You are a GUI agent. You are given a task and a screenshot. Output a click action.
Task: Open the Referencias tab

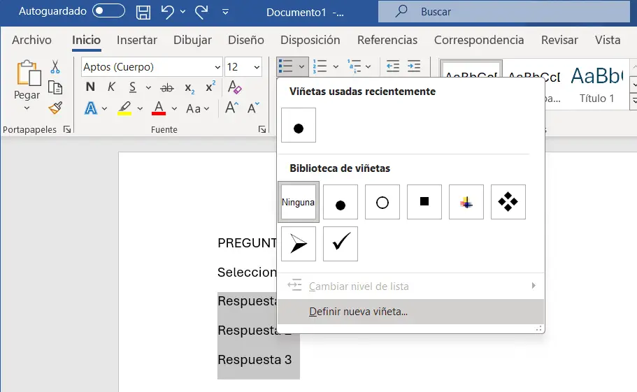click(x=387, y=40)
